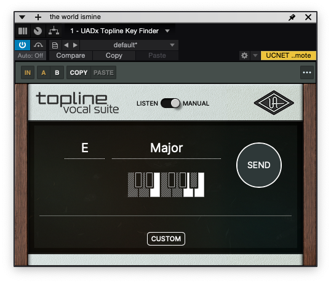Screen dimensions: 331x283
Task: Click the MANUAL label
Action: [x=196, y=103]
